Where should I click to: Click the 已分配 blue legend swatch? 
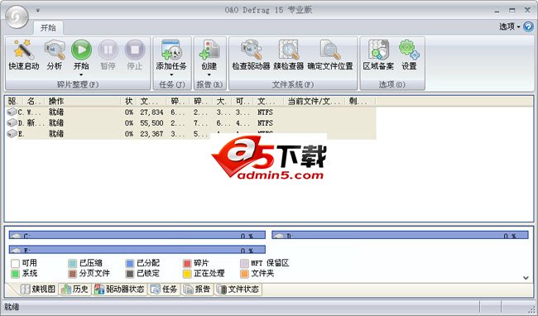(130, 263)
